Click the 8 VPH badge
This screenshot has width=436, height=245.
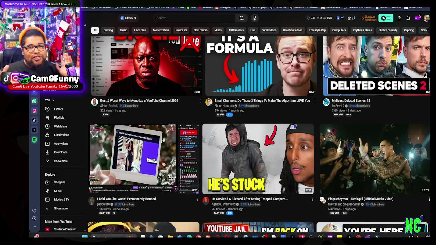pos(105,115)
